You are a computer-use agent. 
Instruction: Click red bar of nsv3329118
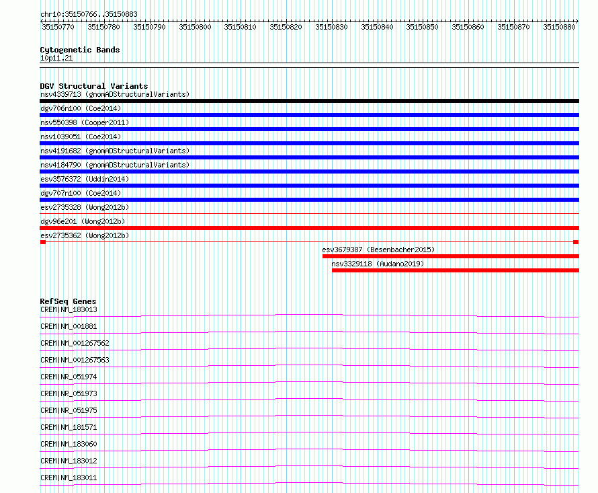coord(456,270)
